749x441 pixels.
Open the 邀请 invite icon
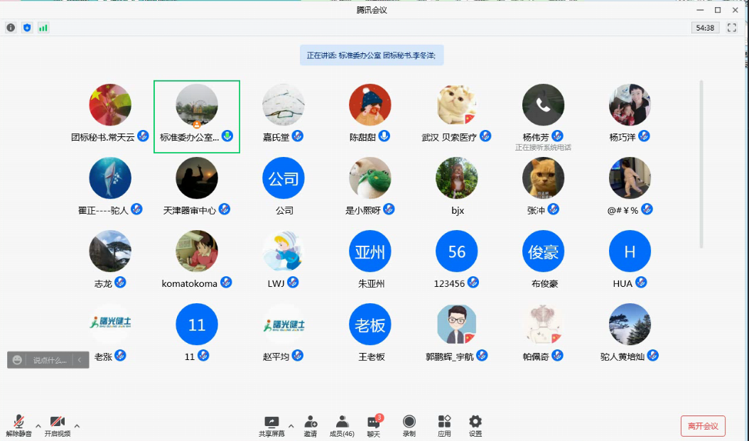(311, 425)
